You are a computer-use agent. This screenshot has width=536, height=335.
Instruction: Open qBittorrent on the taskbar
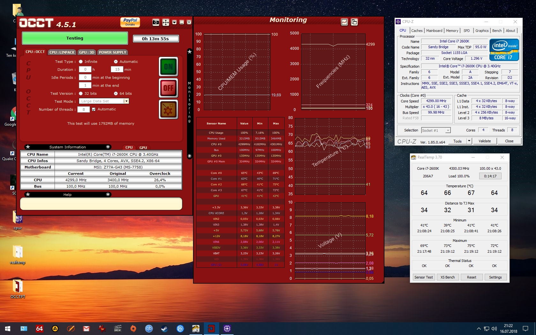tap(149, 329)
